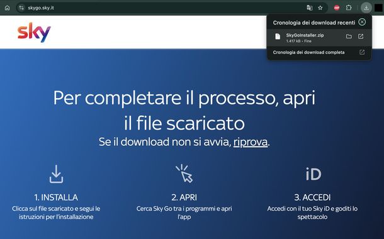Click the iD icon above ACCEDI

[x=313, y=174]
